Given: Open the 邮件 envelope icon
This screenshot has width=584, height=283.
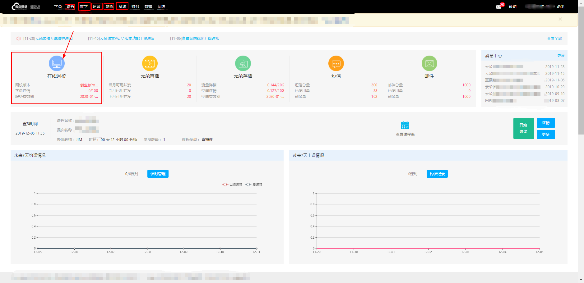Looking at the screenshot, I should pyautogui.click(x=429, y=63).
